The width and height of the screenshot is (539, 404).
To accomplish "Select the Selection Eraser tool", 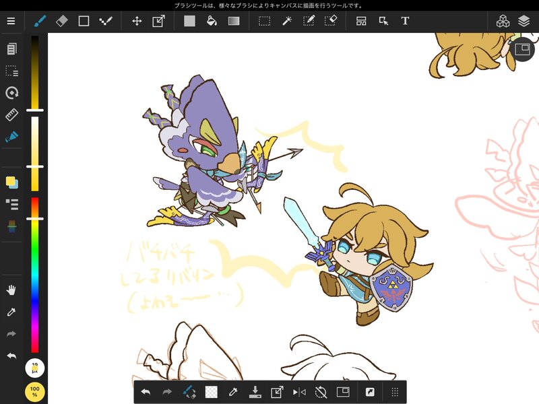I will 331,21.
